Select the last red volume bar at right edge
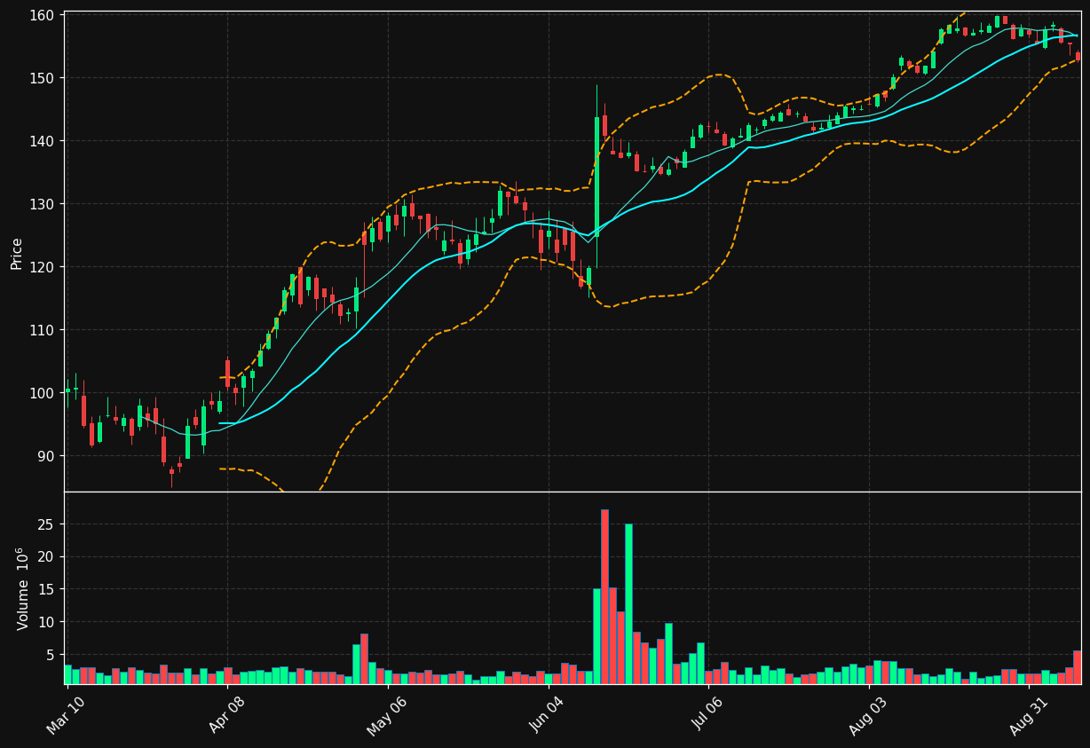Screen dimensions: 1090x748 (1077, 667)
